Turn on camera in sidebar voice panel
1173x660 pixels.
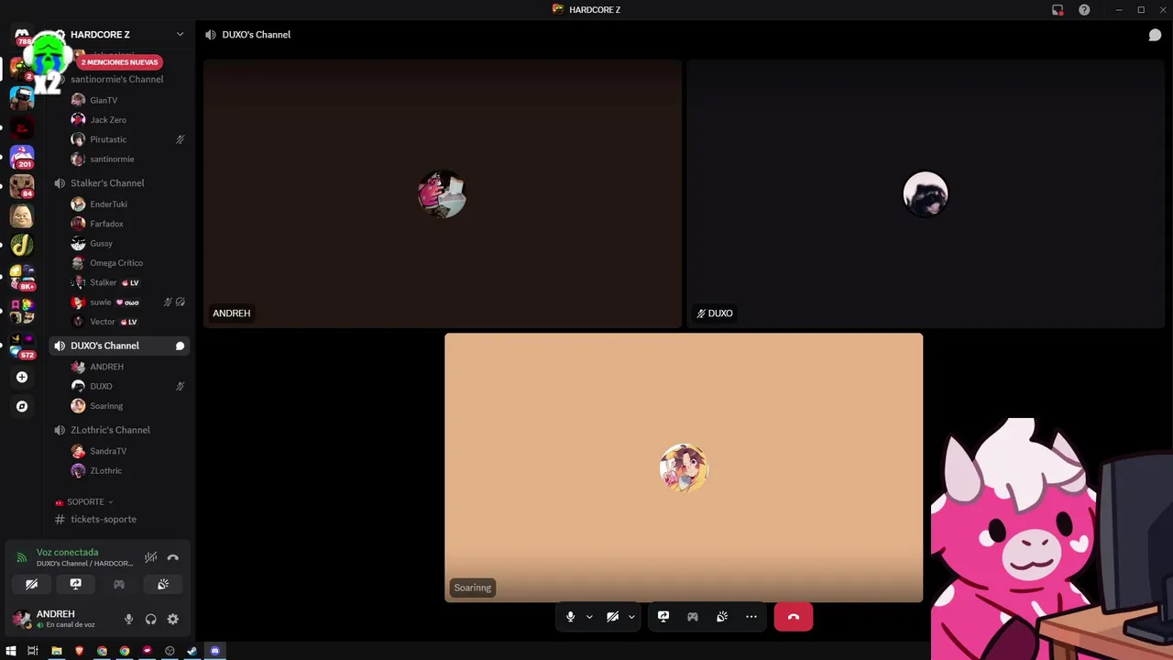click(x=31, y=584)
